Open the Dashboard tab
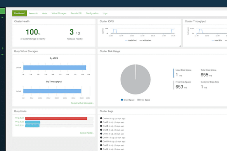This screenshot has width=227, height=151. tap(19, 13)
